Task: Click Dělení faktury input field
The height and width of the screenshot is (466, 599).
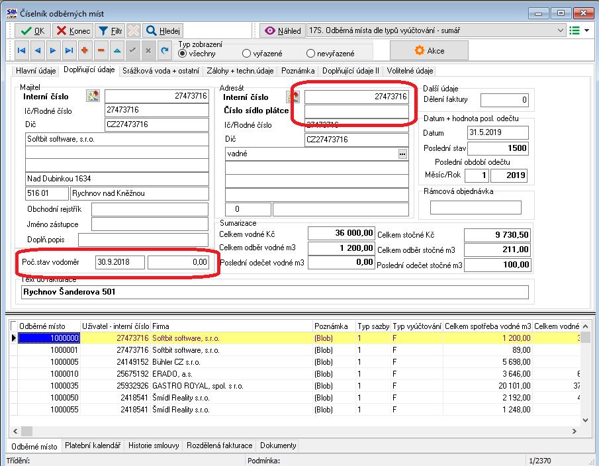Action: point(504,100)
